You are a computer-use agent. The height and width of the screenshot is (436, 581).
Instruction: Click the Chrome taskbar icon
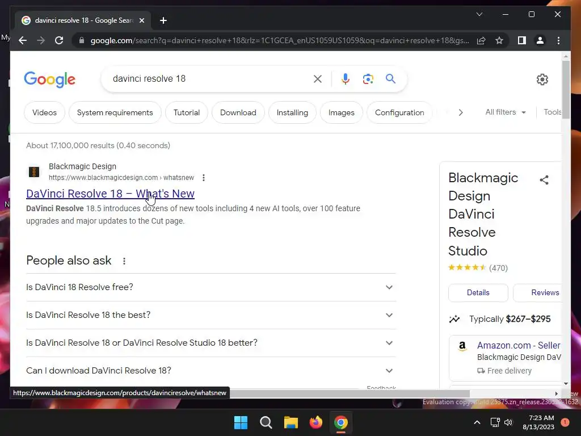click(341, 422)
